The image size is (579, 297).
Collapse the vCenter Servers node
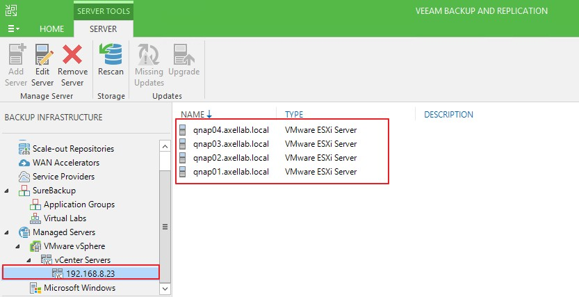(x=30, y=260)
